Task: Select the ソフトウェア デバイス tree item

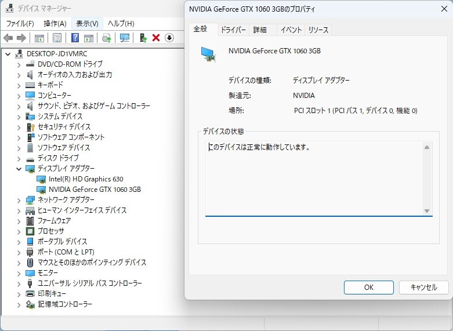Action: pos(64,148)
